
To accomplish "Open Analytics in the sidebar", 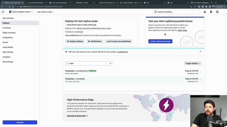I will 6,57.
